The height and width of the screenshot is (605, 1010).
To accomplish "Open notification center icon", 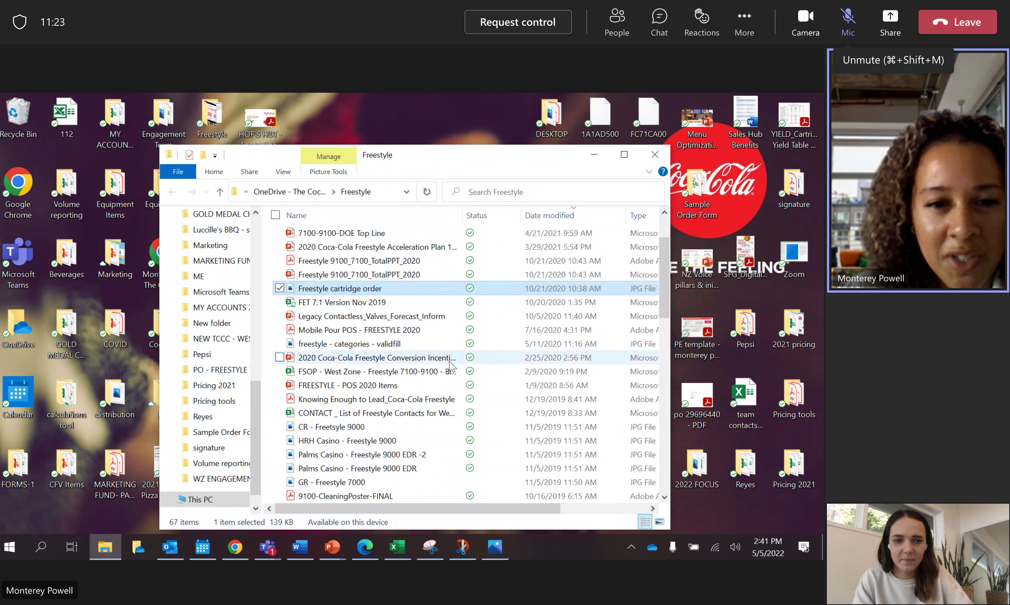I will coord(804,547).
